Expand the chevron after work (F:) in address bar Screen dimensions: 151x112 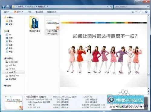pyautogui.click(x=37, y=7)
